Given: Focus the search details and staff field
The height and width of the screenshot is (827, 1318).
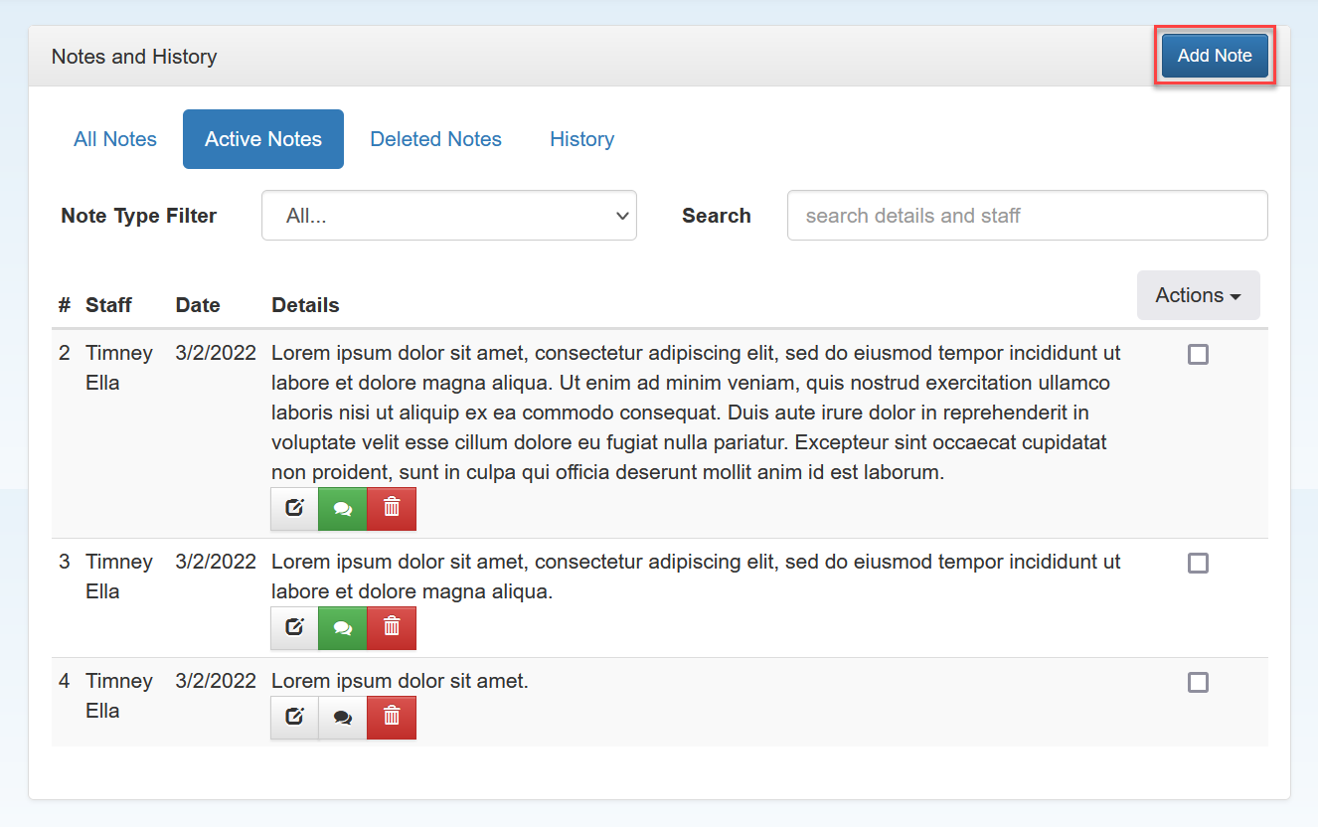Looking at the screenshot, I should point(1028,216).
